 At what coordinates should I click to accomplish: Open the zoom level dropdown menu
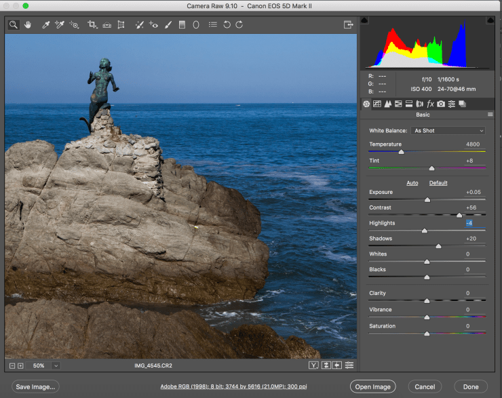pos(56,365)
